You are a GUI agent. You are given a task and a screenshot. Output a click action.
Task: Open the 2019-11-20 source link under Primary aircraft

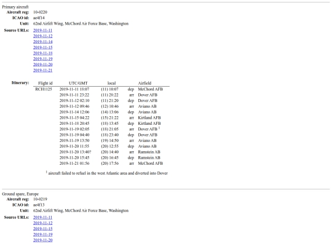[42, 65]
